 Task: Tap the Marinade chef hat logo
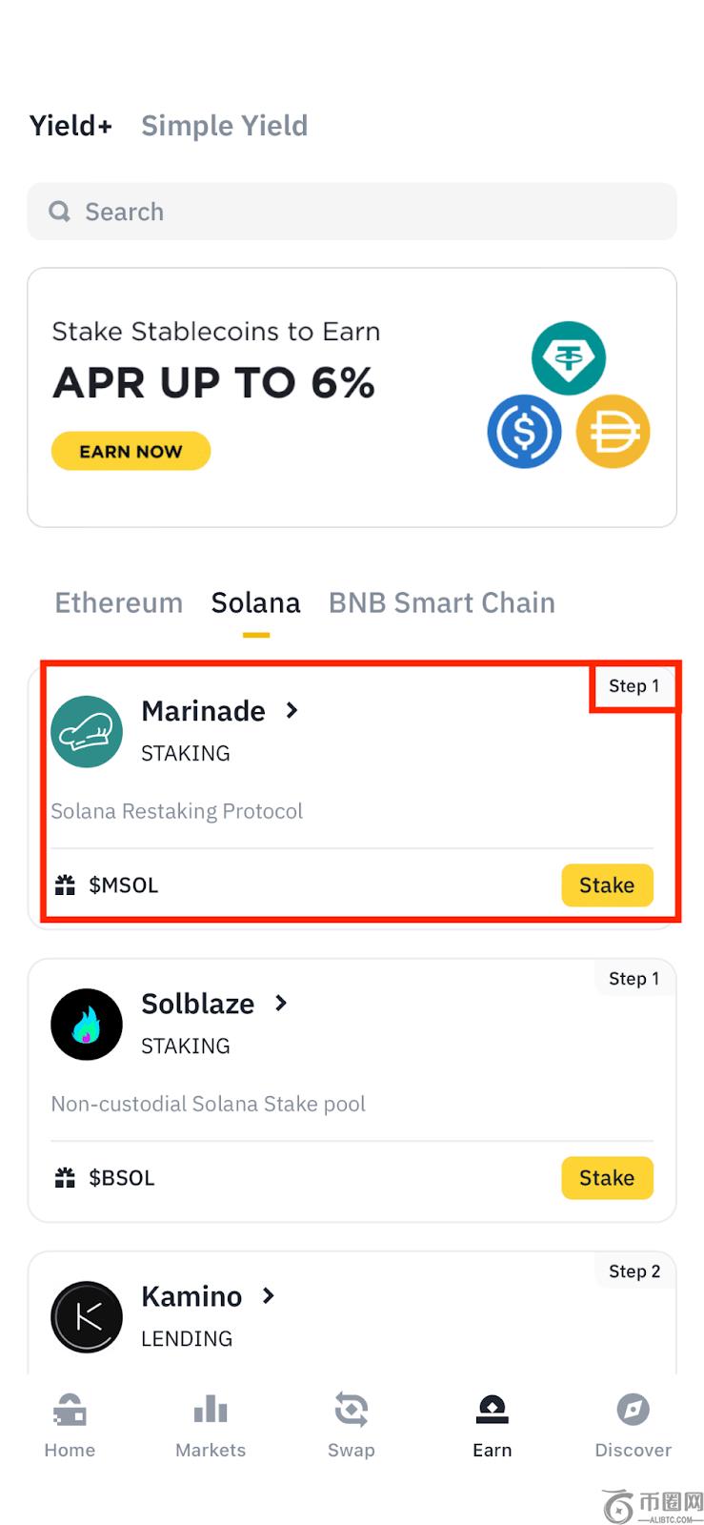pos(87,732)
